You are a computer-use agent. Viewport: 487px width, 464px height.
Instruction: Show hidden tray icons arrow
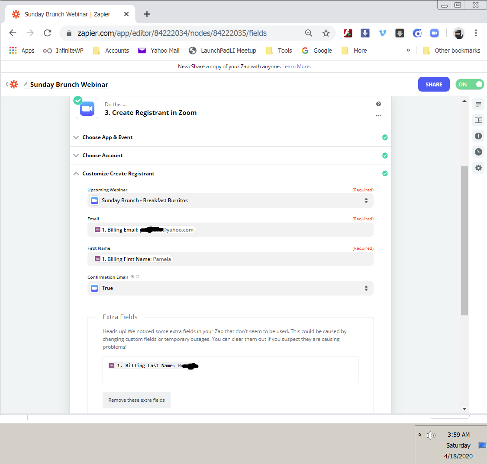click(x=419, y=435)
